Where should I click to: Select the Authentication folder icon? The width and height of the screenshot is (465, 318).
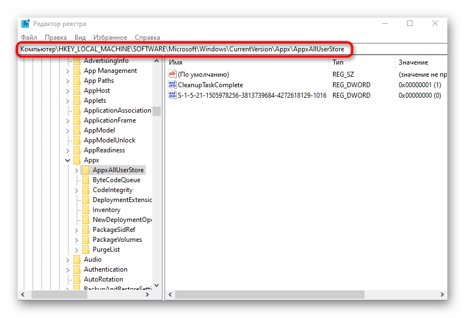click(x=77, y=269)
